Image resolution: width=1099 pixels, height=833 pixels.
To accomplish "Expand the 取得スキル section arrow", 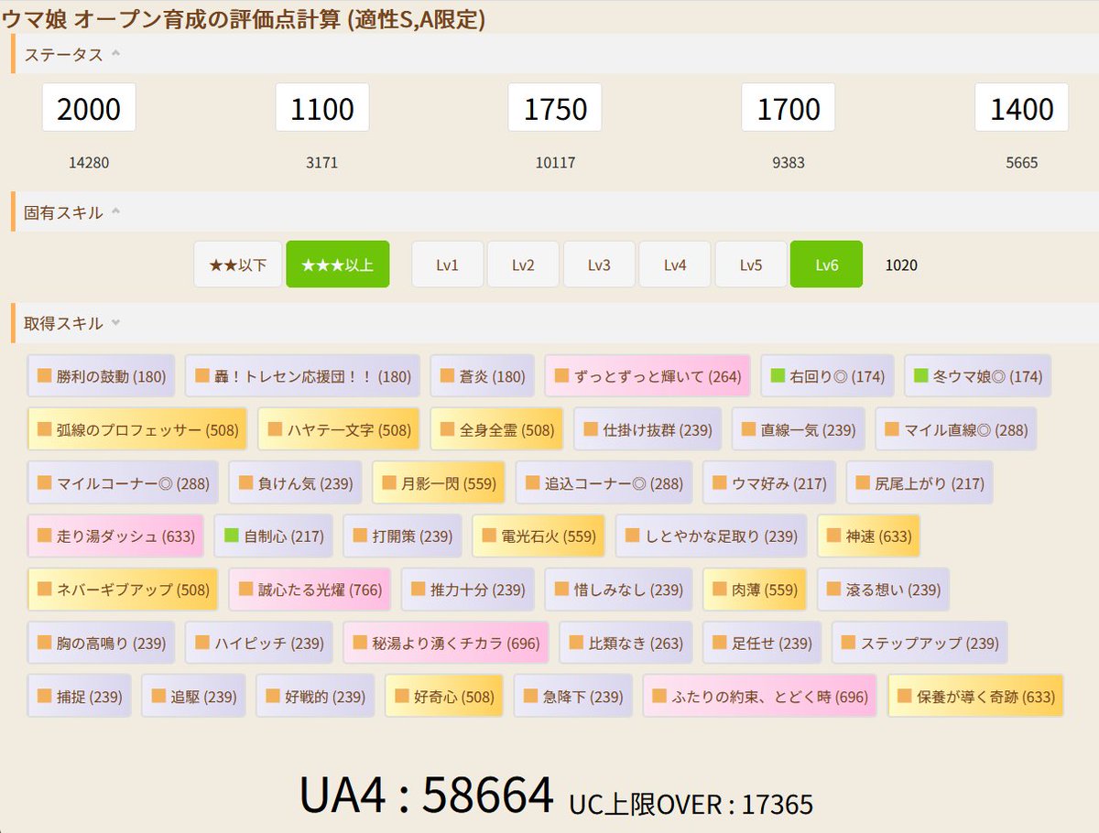I will click(x=115, y=323).
